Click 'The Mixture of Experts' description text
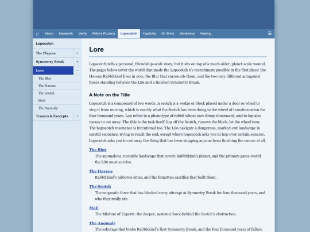The image size is (310, 232). pos(166,214)
